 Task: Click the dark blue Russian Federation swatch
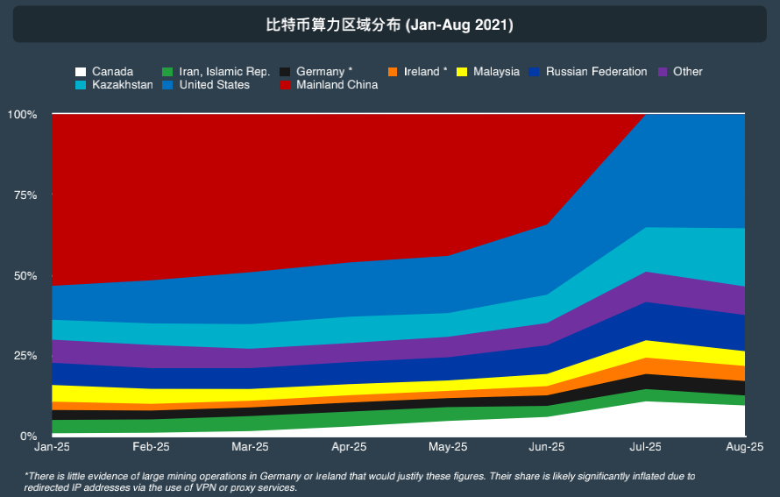tap(534, 72)
